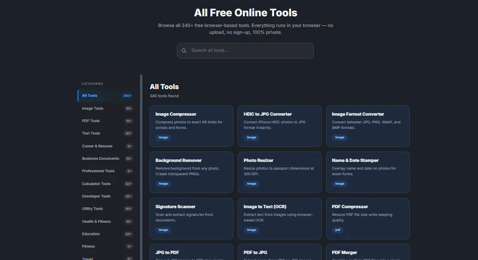
Task: Open the Education category
Action: (x=106, y=234)
